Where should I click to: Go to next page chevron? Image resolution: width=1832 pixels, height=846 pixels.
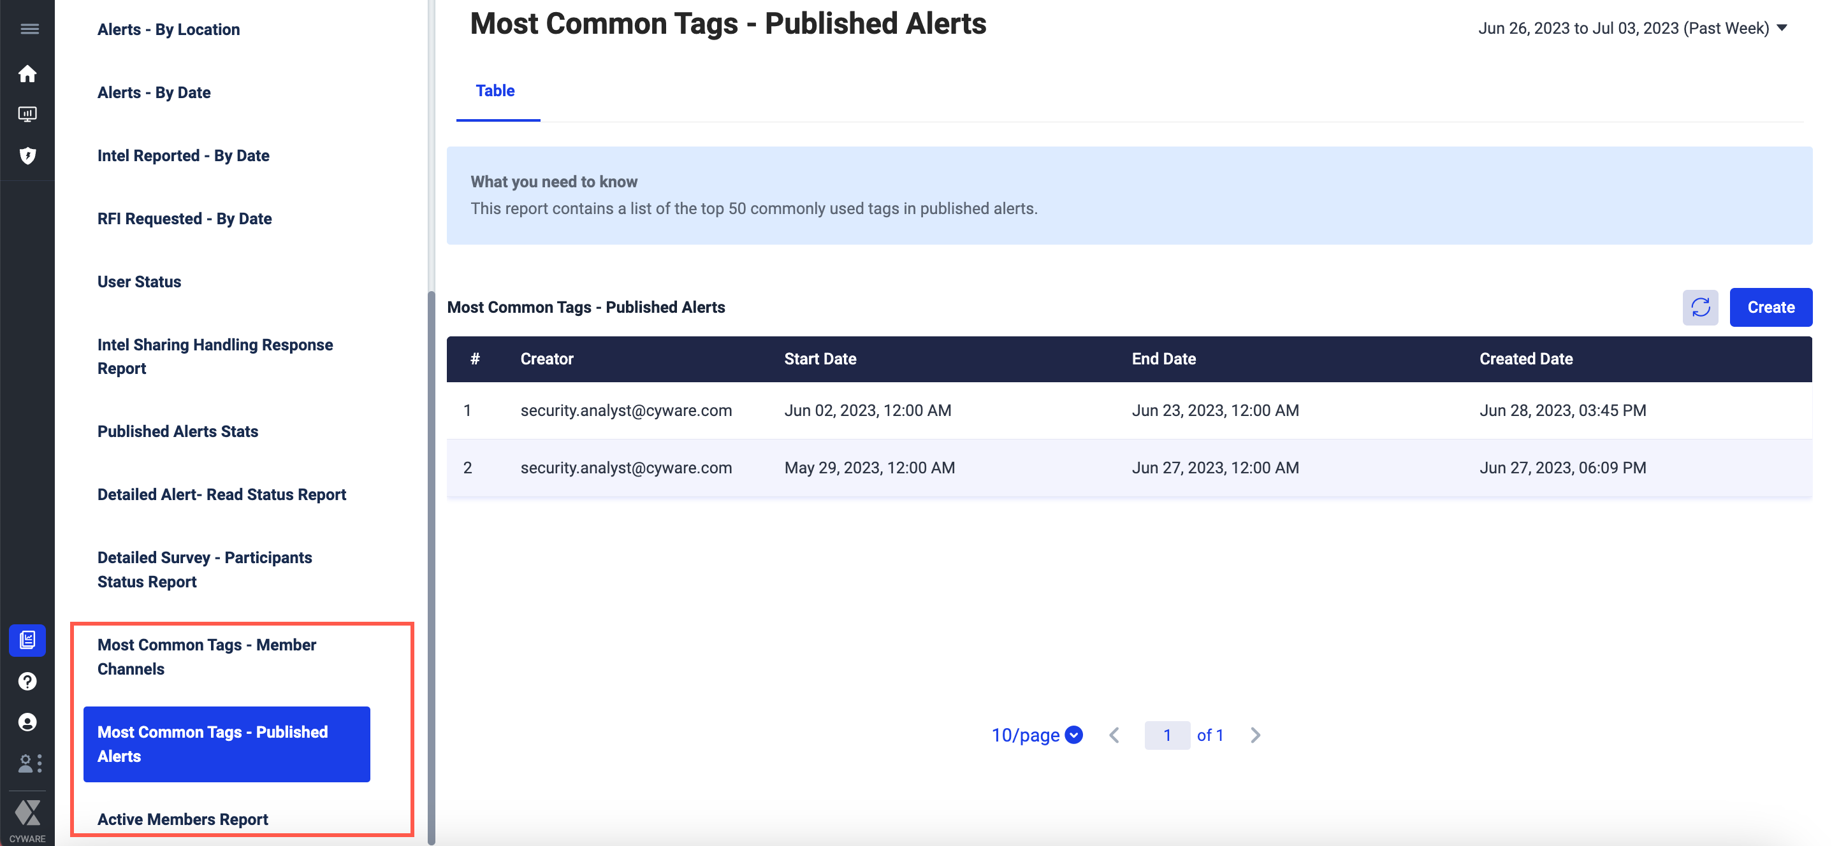1255,735
